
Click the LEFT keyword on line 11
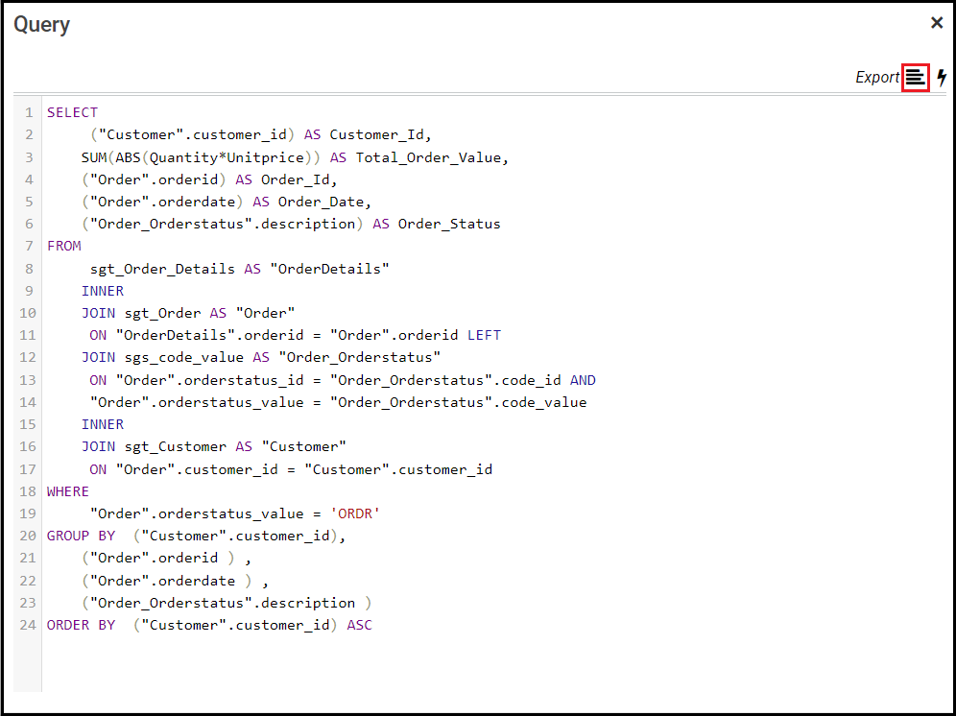(x=484, y=335)
